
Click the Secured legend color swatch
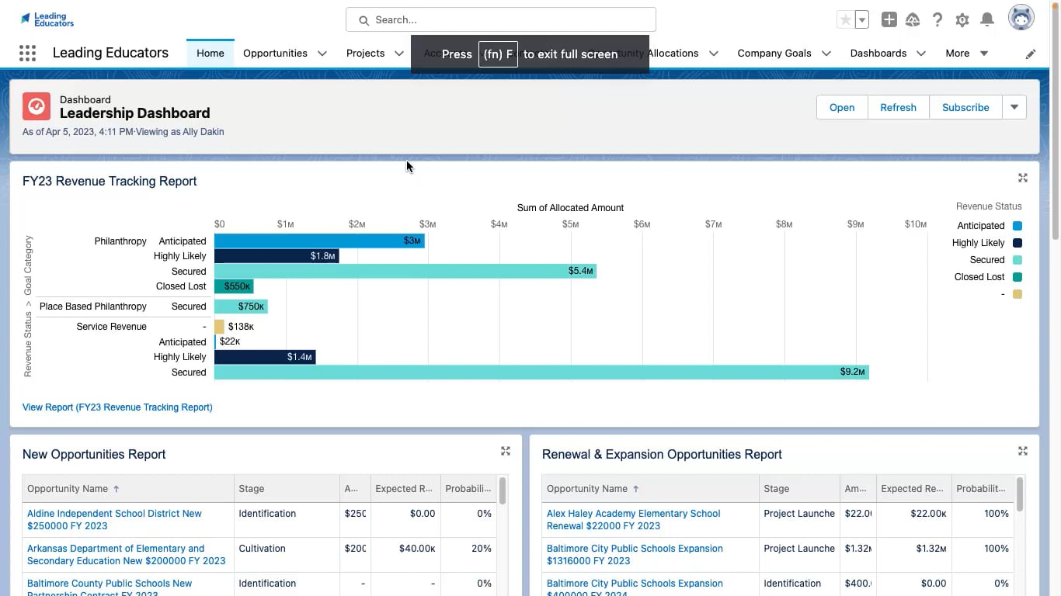coord(1018,260)
